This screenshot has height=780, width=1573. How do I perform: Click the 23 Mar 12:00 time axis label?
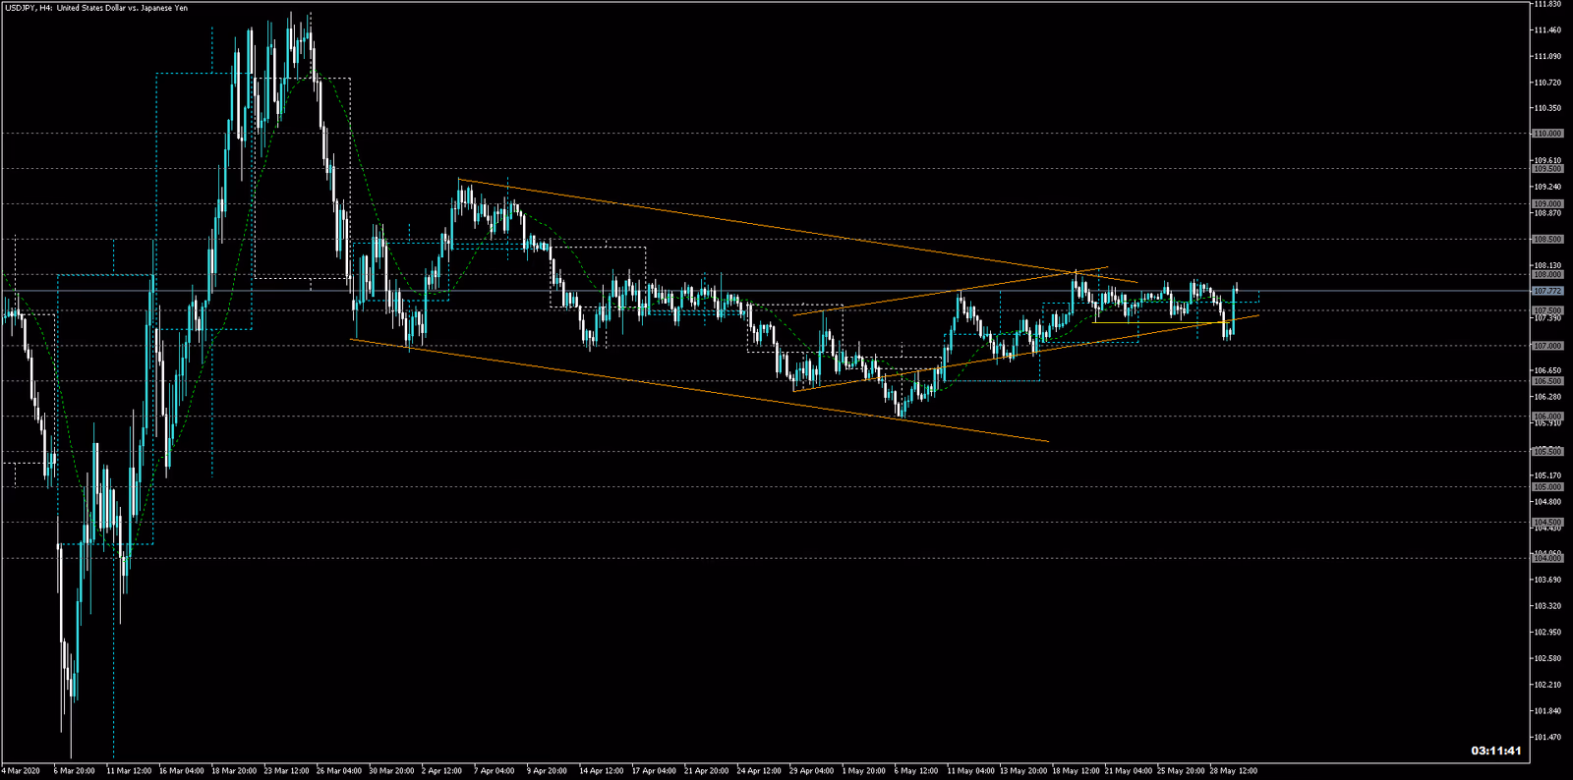[x=286, y=771]
